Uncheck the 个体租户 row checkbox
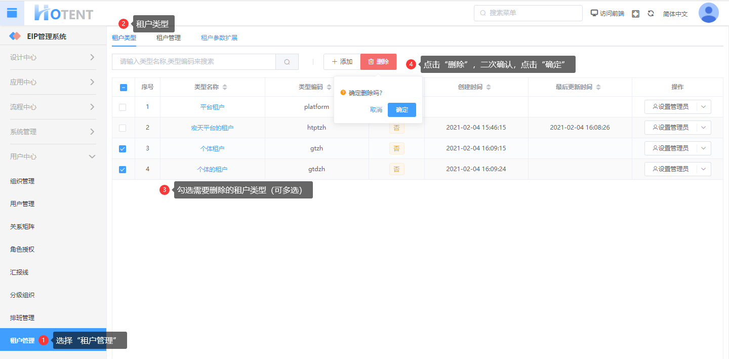Screen dimensions: 729x359 coord(123,149)
